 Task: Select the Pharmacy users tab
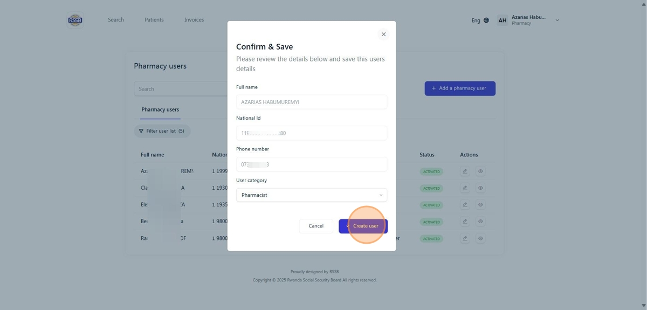[160, 109]
